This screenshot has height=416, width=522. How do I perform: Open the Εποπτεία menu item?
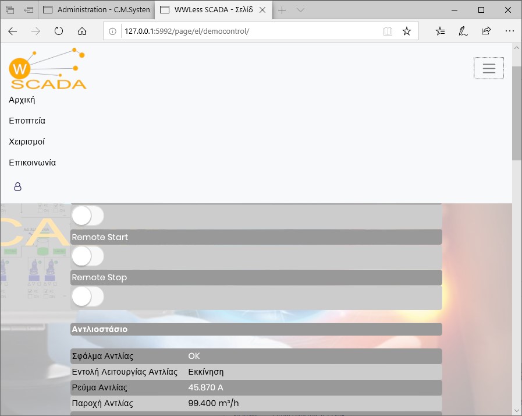27,121
